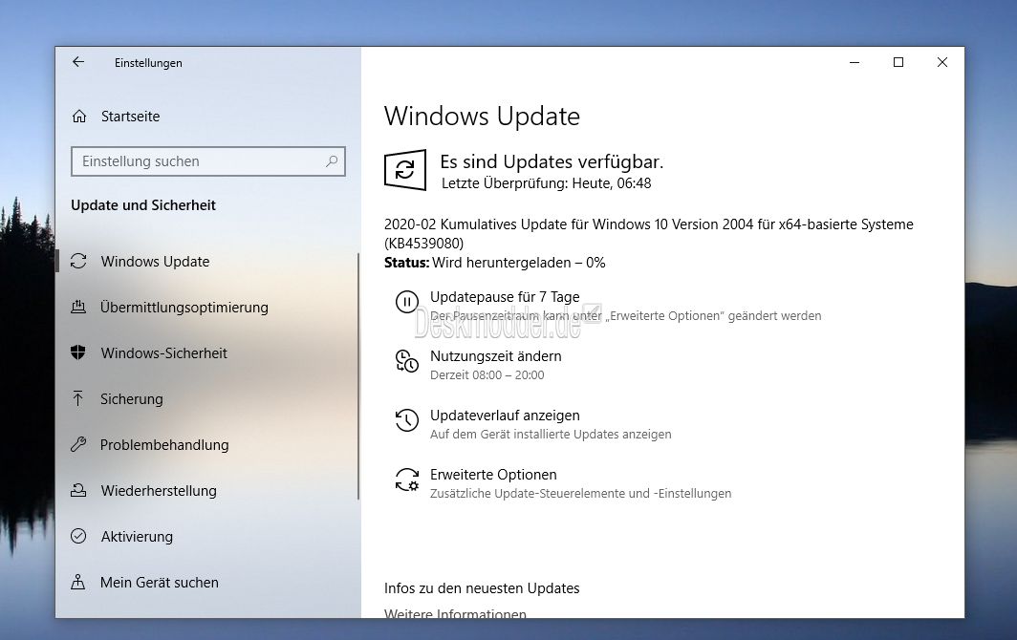Open the Startseite home icon
This screenshot has width=1017, height=640.
pyautogui.click(x=79, y=117)
